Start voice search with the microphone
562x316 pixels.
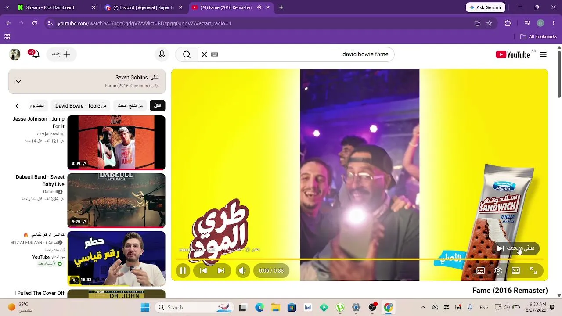coord(162,54)
